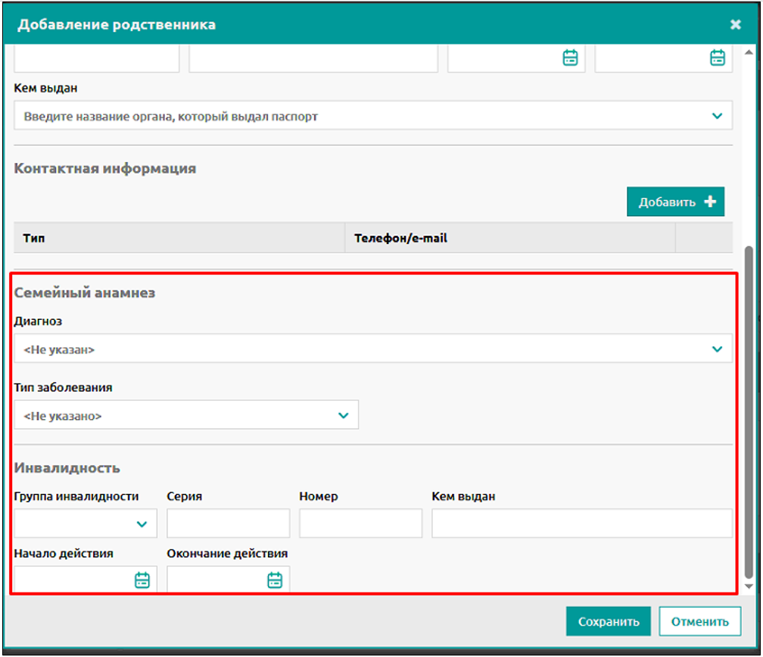Click the rightmost calendar icon in top row

pos(717,58)
